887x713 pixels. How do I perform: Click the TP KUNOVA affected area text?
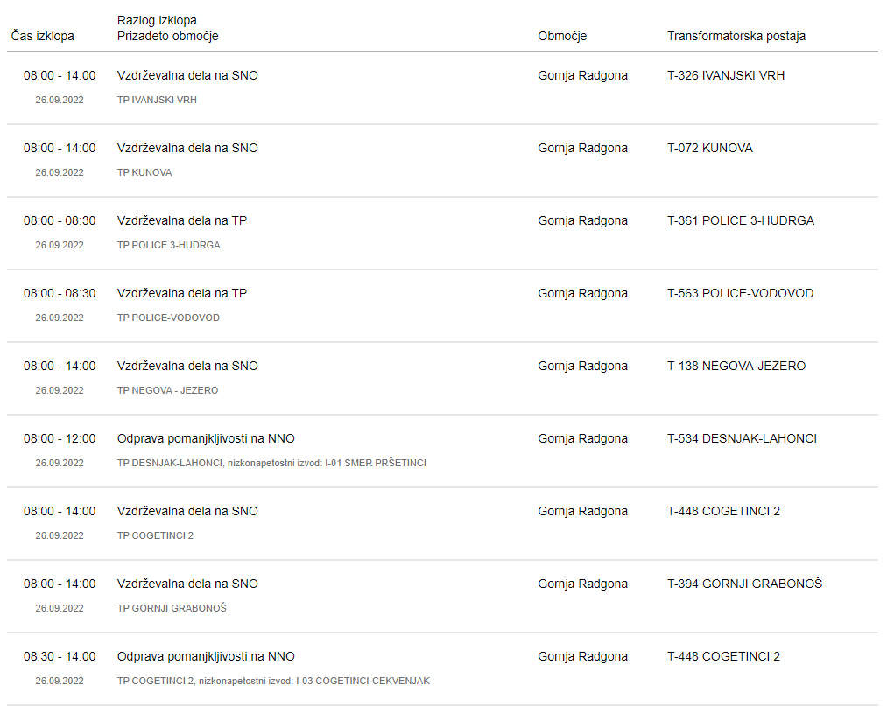pos(144,172)
